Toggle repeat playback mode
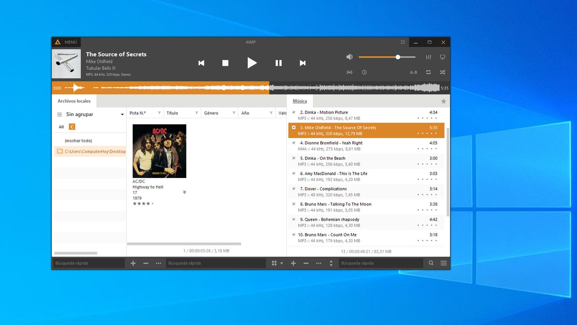577x325 pixels. pyautogui.click(x=428, y=72)
